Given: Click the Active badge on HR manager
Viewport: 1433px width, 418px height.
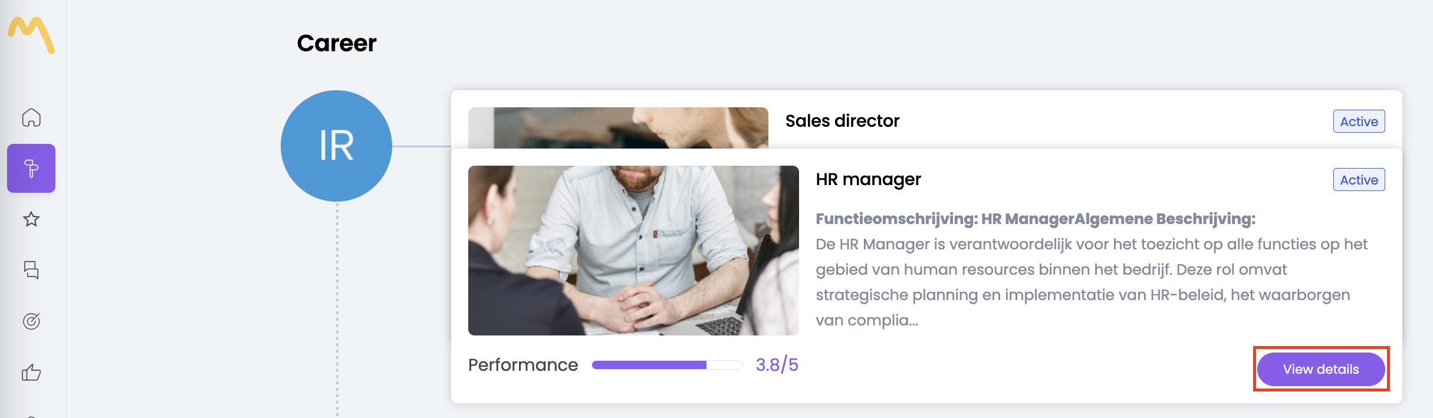Looking at the screenshot, I should (1359, 180).
